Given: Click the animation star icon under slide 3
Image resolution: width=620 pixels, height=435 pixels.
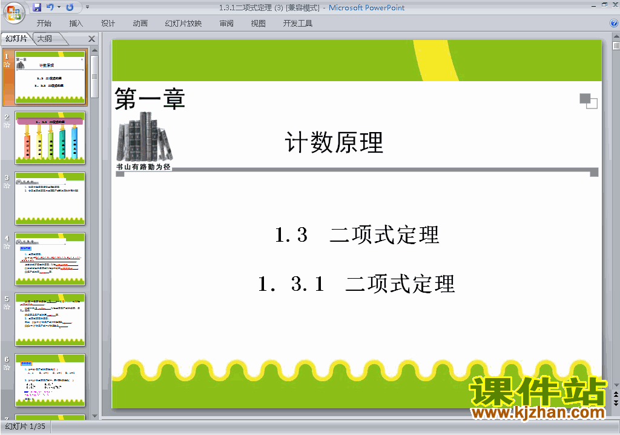Looking at the screenshot, I should tap(7, 186).
